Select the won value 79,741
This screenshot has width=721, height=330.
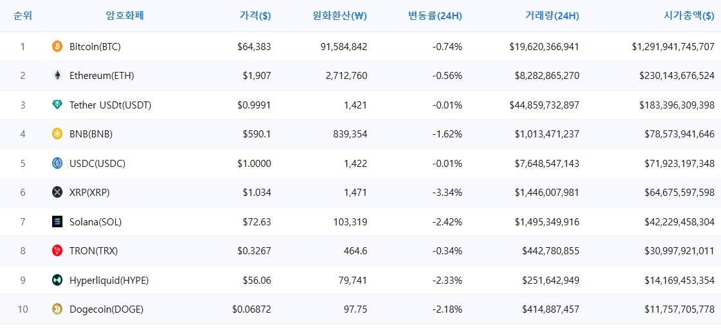(353, 280)
